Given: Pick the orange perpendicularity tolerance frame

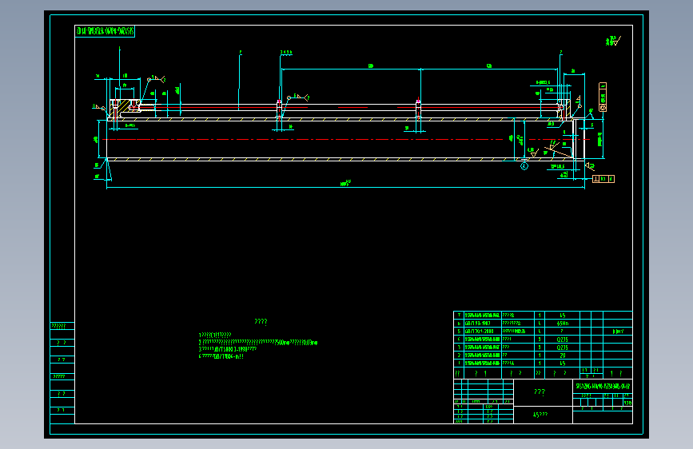Looking at the screenshot, I should [603, 179].
